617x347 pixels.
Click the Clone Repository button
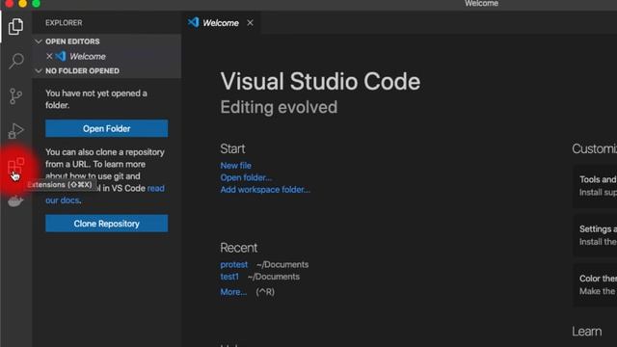(x=107, y=224)
